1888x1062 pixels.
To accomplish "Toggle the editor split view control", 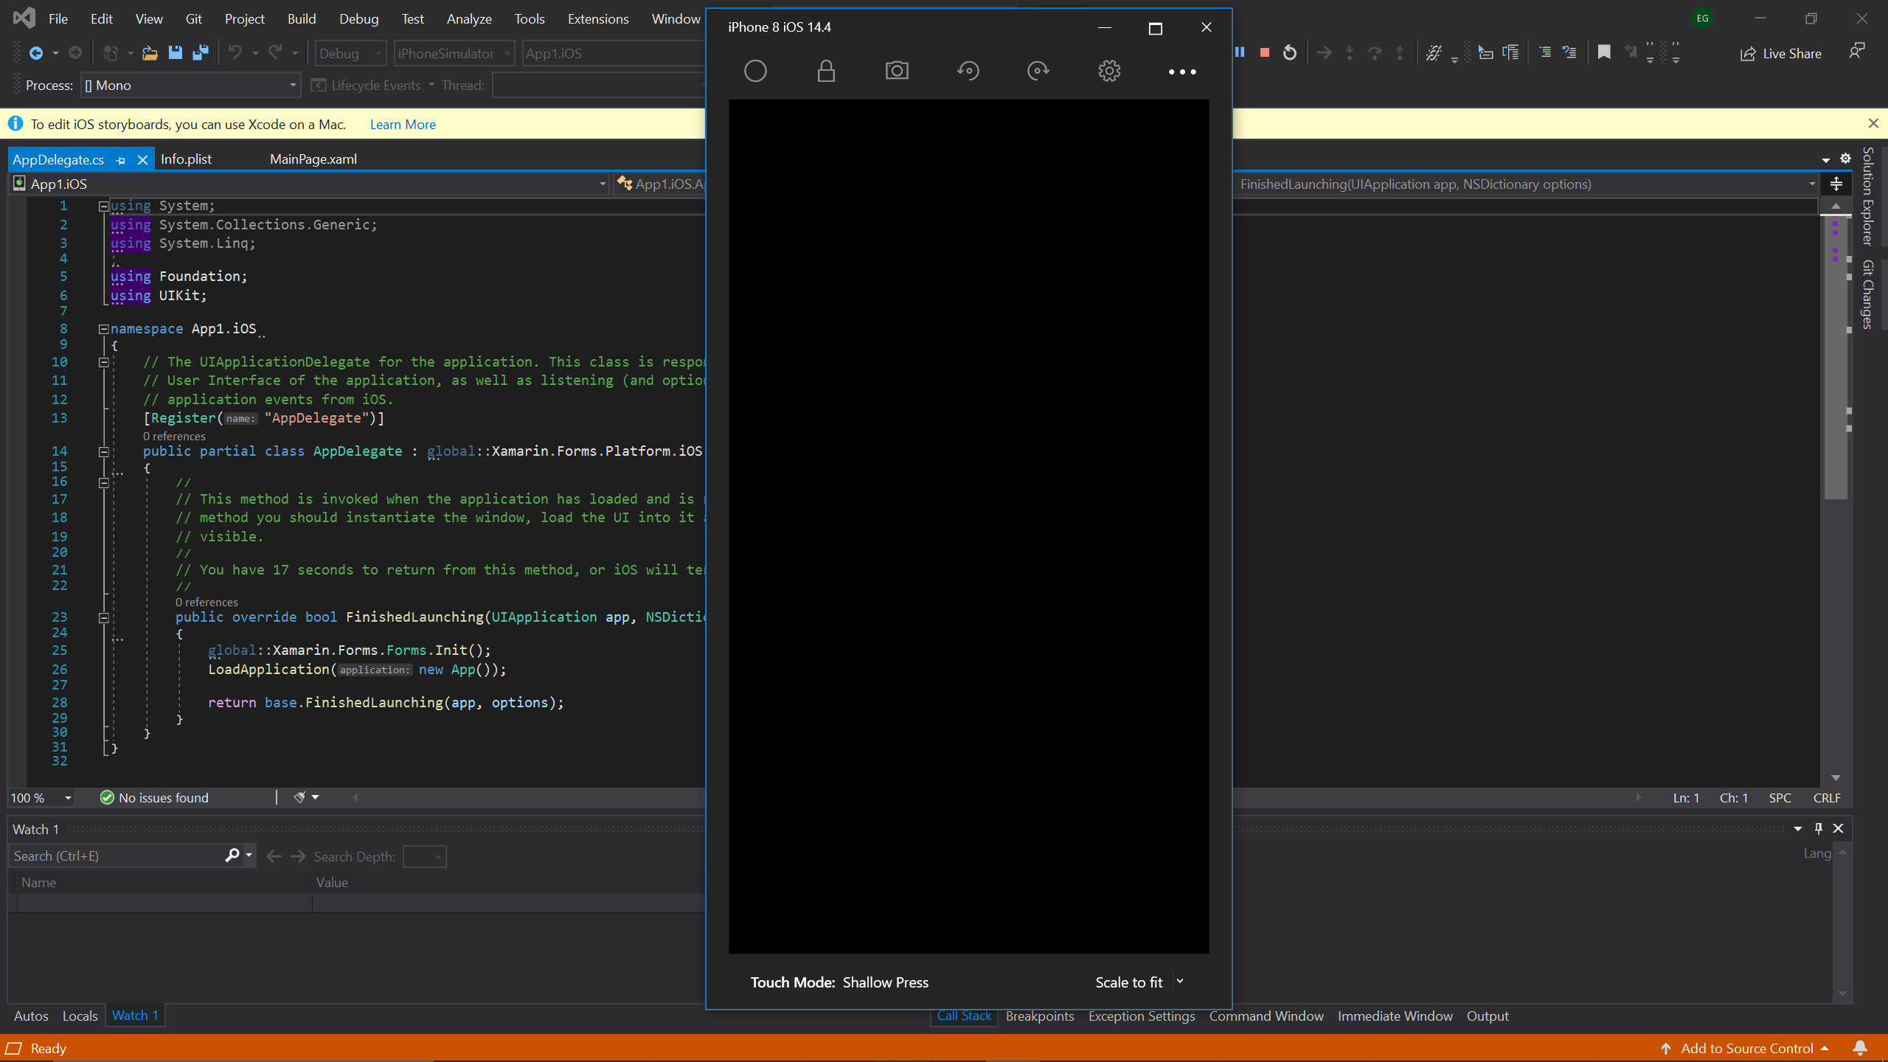I will pyautogui.click(x=1836, y=184).
